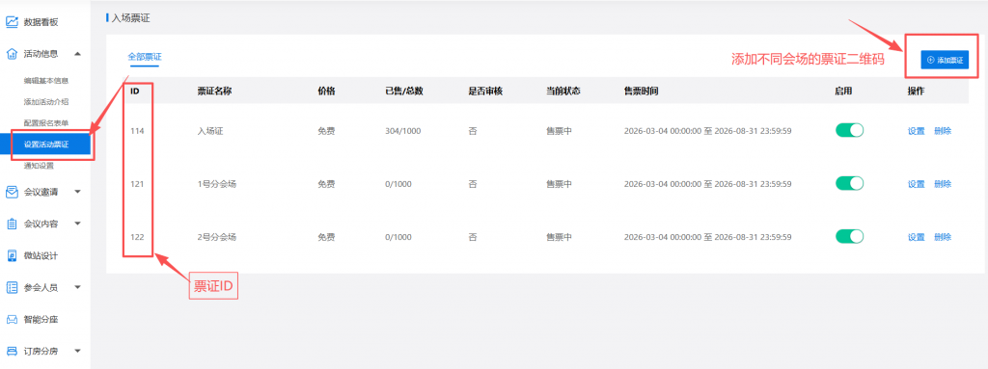Expand the 订房分房 menu arrow
The width and height of the screenshot is (988, 369).
tap(77, 352)
